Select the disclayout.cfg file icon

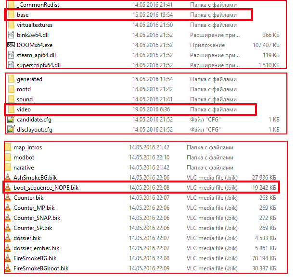11,129
